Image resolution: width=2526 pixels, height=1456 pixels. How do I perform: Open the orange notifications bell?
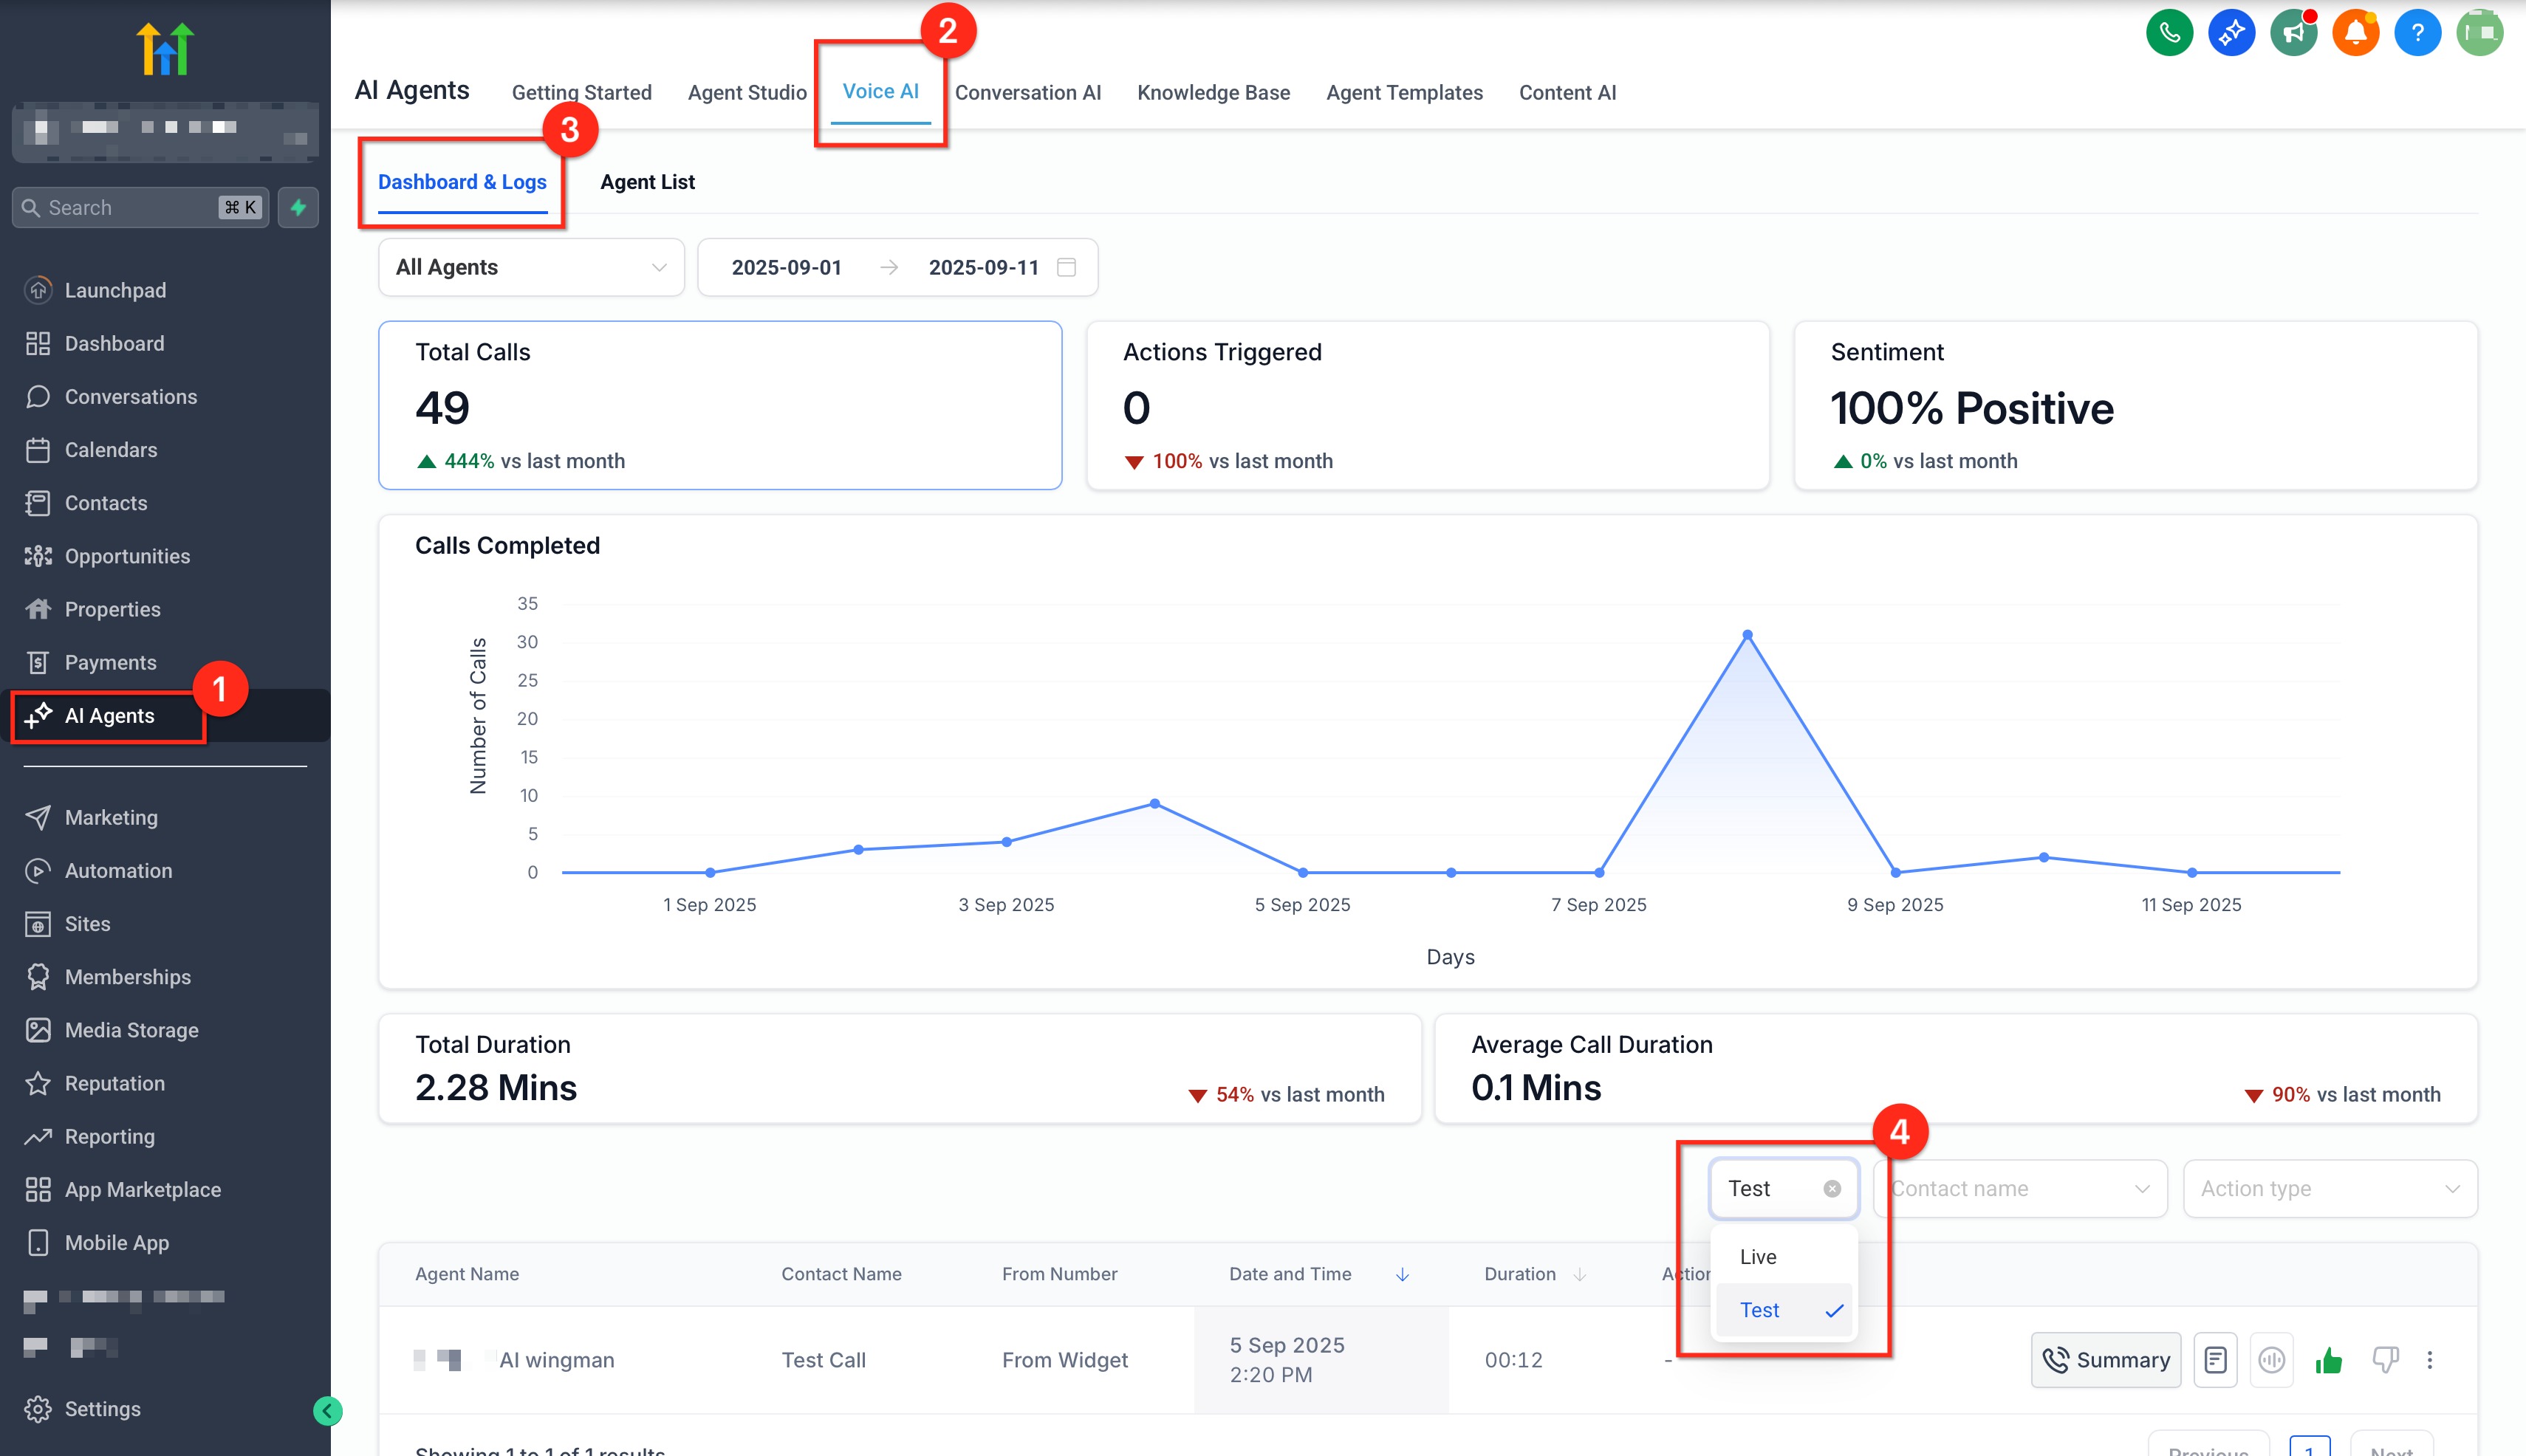[2355, 33]
